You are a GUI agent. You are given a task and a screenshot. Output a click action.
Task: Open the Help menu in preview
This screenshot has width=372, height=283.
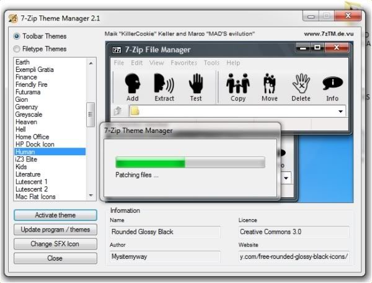tap(233, 63)
